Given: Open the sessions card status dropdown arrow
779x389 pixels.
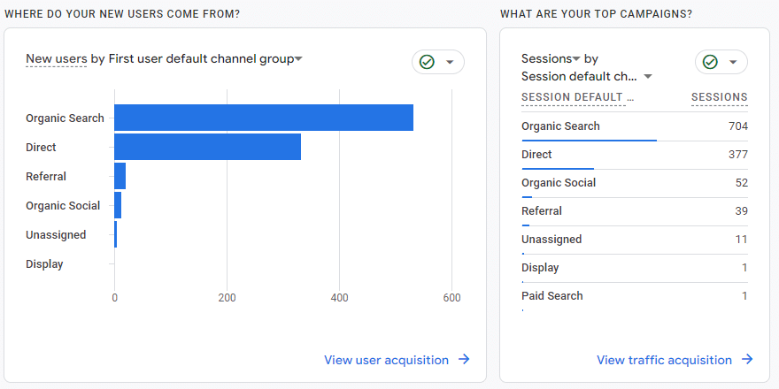Looking at the screenshot, I should coord(733,62).
